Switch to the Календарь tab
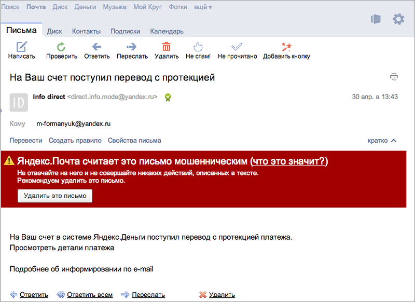The height and width of the screenshot is (302, 415). click(x=167, y=31)
